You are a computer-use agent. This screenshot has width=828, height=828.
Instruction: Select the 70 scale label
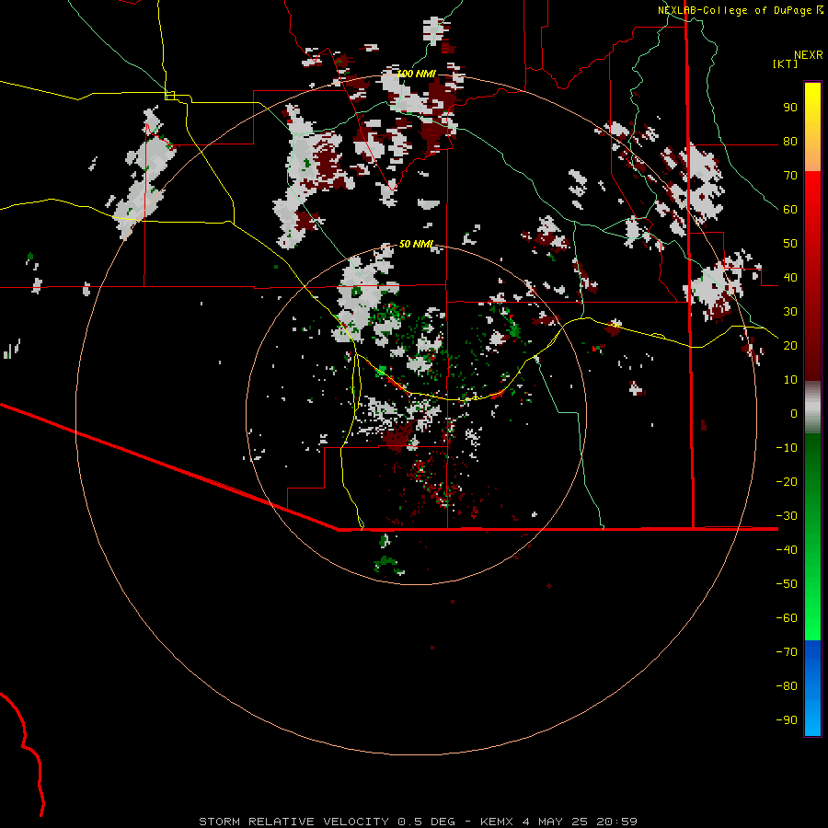click(790, 176)
